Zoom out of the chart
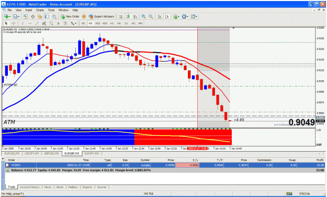Screen dimensions: 327x197 click(x=151, y=17)
